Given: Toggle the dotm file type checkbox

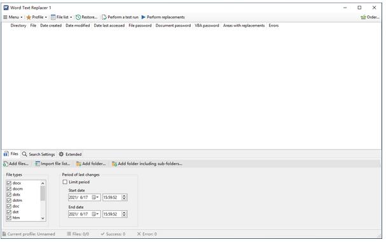Looking at the screenshot, I should pyautogui.click(x=9, y=201).
